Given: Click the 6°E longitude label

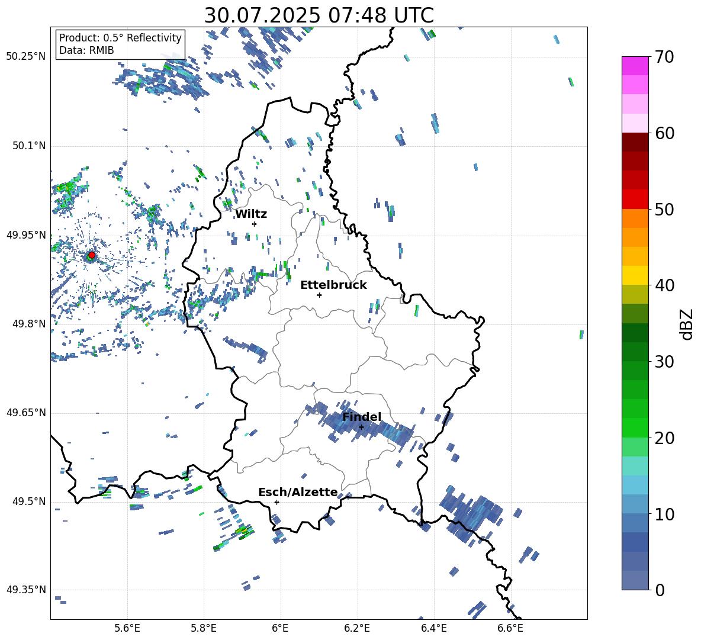Looking at the screenshot, I should 280,628.
